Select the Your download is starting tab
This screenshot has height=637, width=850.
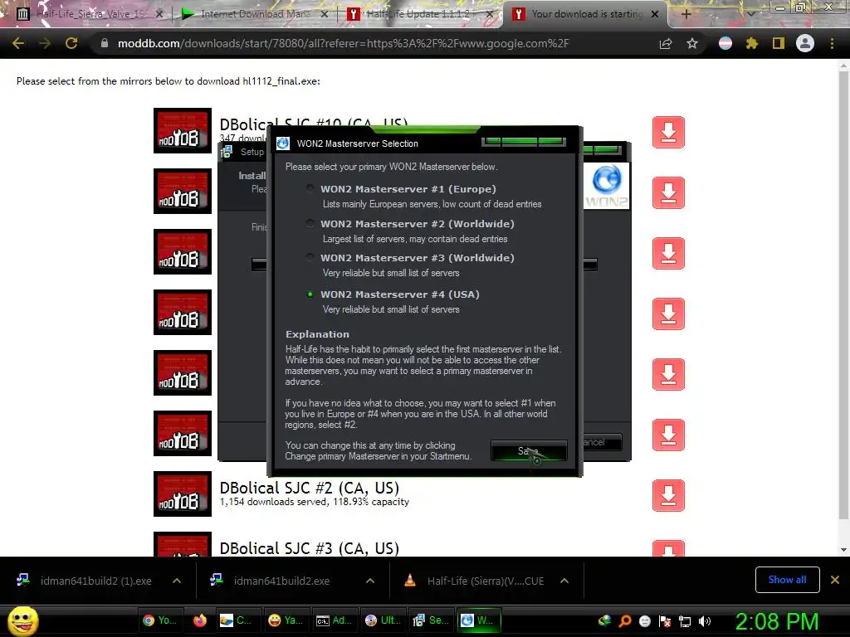point(585,14)
